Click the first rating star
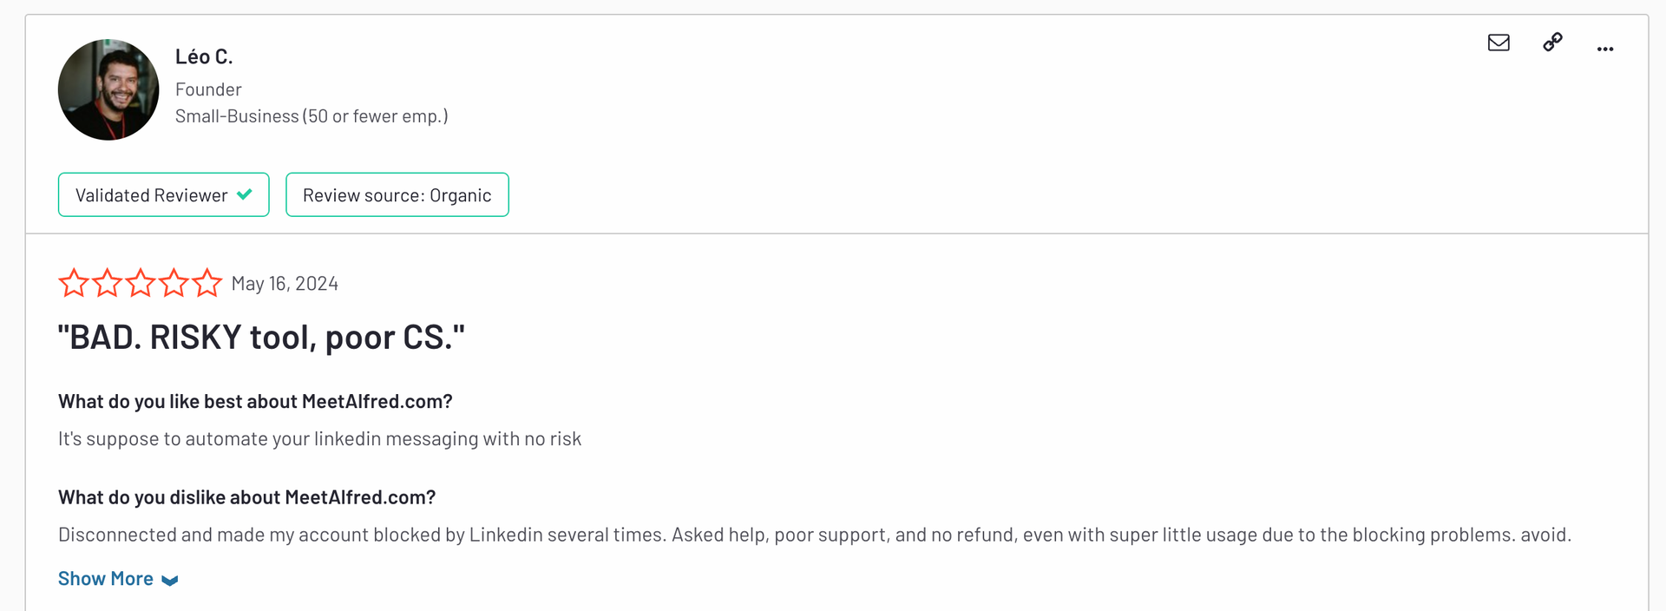Screen dimensions: 1666x611 point(74,283)
